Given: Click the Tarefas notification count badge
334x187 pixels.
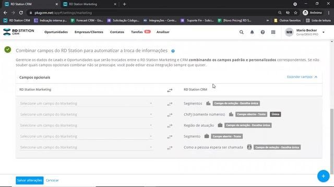Looking at the screenshot, I should 147,32.
